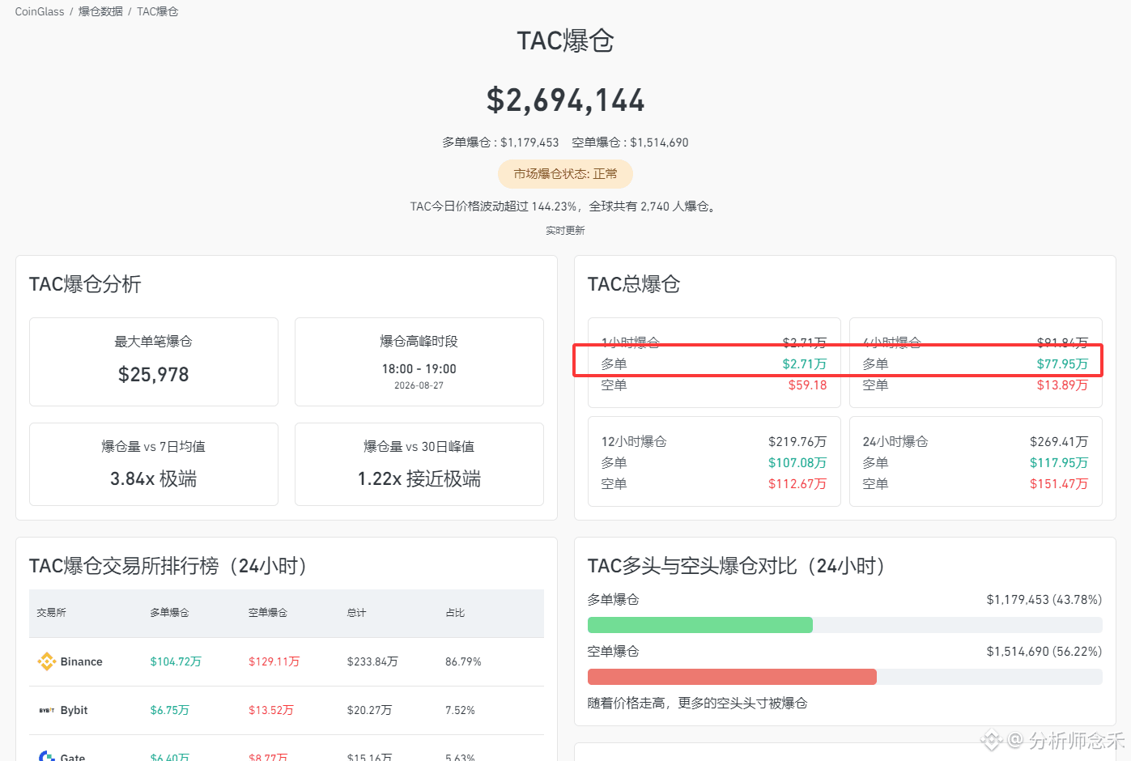Select the 占比 column header
The height and width of the screenshot is (761, 1131).
pos(455,613)
